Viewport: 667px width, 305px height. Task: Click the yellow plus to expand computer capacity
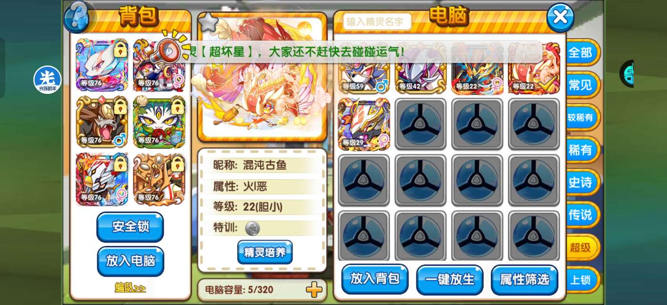pyautogui.click(x=314, y=289)
